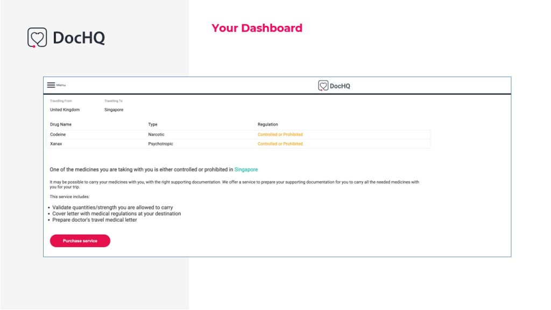Click the Travelling To label
Screen dimensions: 551x310
(x=114, y=101)
